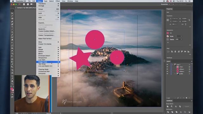Select the Star shape tool
The image size is (203, 114).
click(x=12, y=32)
